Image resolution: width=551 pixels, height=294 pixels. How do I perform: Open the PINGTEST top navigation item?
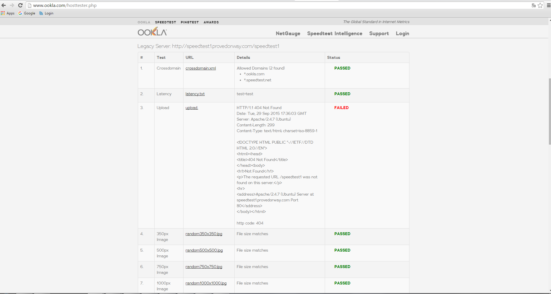pyautogui.click(x=190, y=22)
